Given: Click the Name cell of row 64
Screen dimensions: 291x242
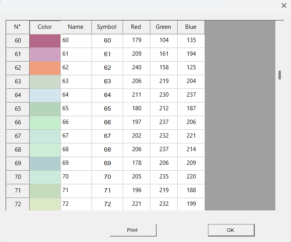Looking at the screenshot, I should tap(76, 95).
